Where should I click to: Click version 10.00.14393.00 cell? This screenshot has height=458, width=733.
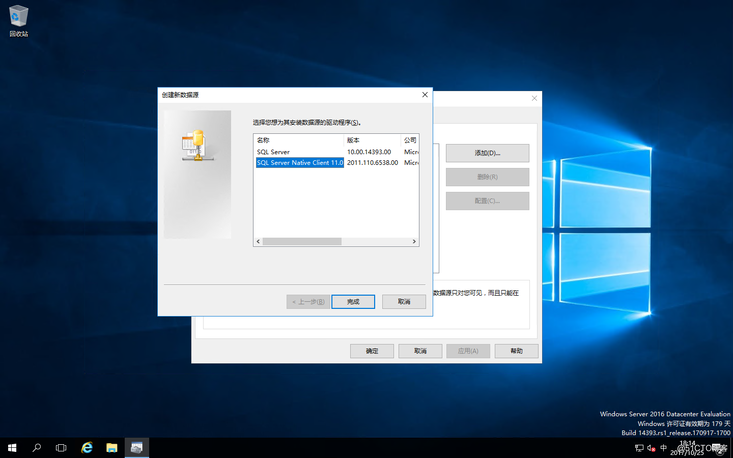coord(369,152)
